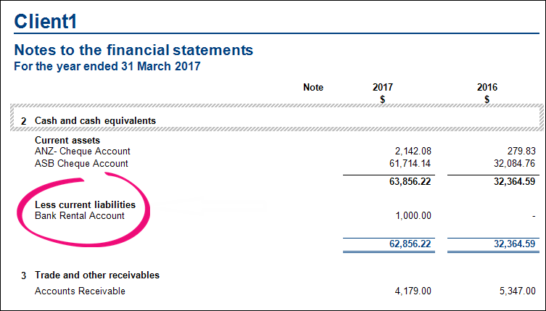This screenshot has width=546, height=311.
Task: Select the 2017 column header
Action: [382, 88]
